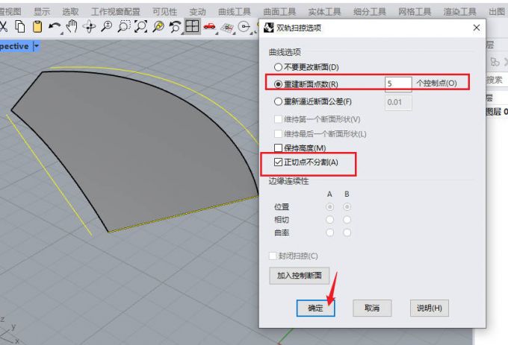Viewport: 508px width, 345px height.
Task: Click the layer panel objects icon
Action: click(x=495, y=62)
